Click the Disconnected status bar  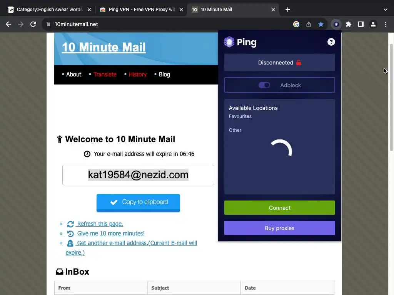coord(280,63)
